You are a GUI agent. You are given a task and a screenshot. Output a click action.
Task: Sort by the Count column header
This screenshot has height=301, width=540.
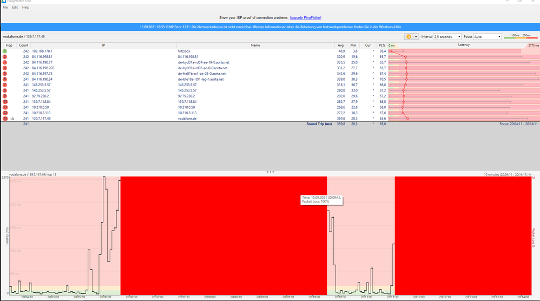(23, 45)
